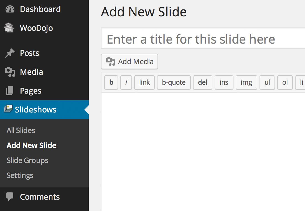Click the Add Media button

click(129, 61)
